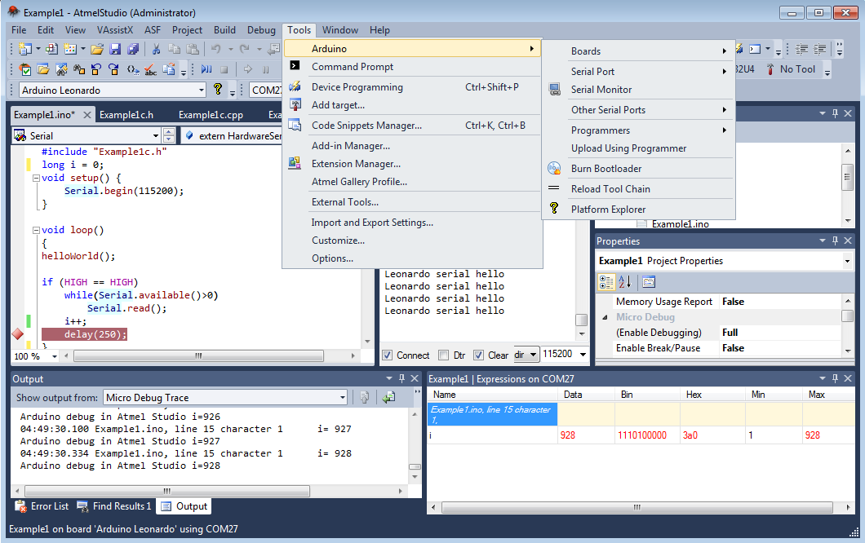Screen dimensions: 865x543
Task: Enable the Dtr checkbox
Action: 443,355
